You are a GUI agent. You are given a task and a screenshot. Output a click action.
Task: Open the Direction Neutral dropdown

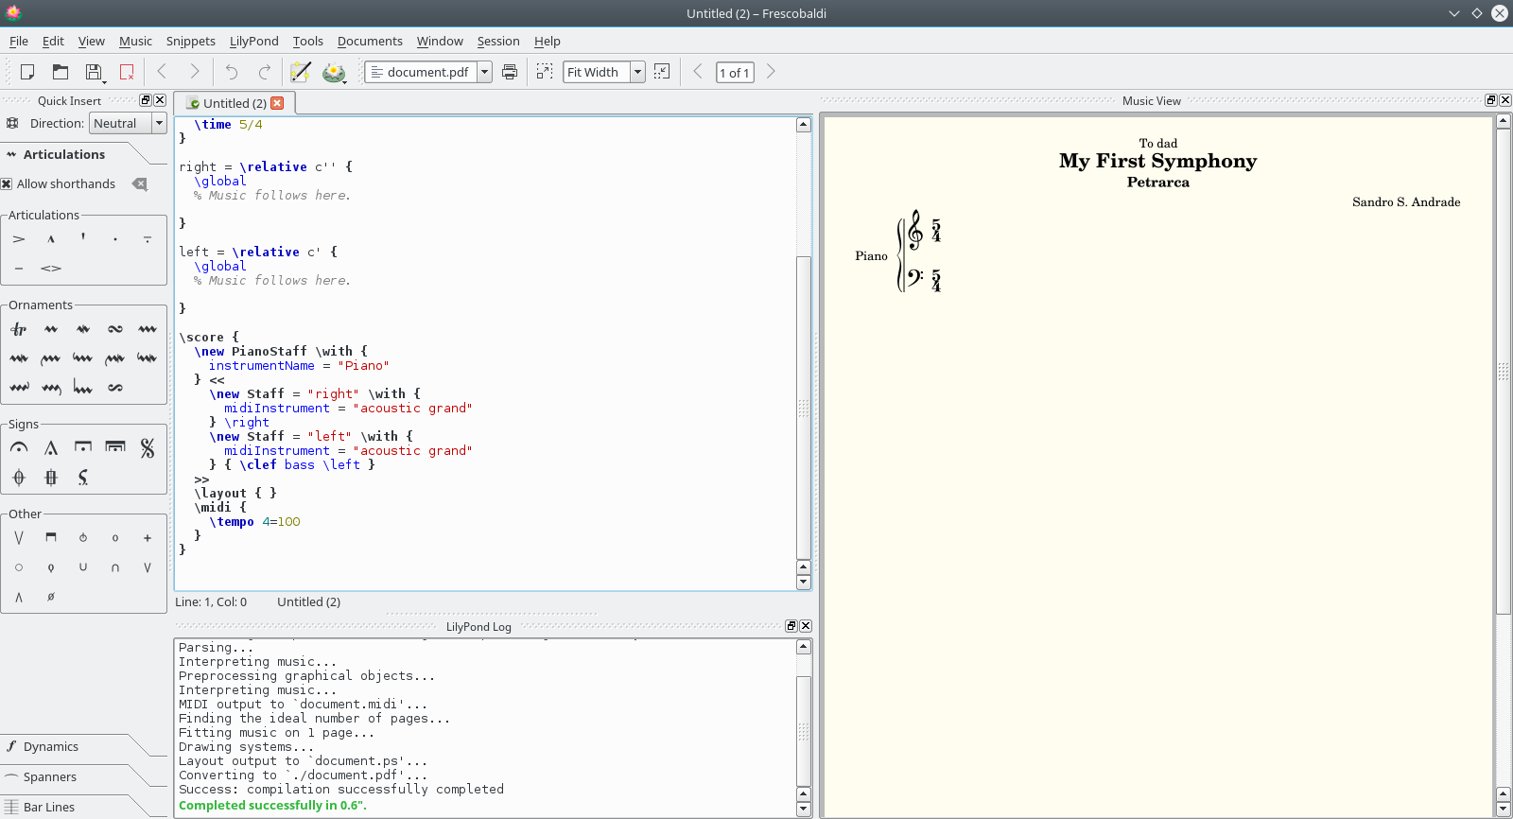pos(128,123)
